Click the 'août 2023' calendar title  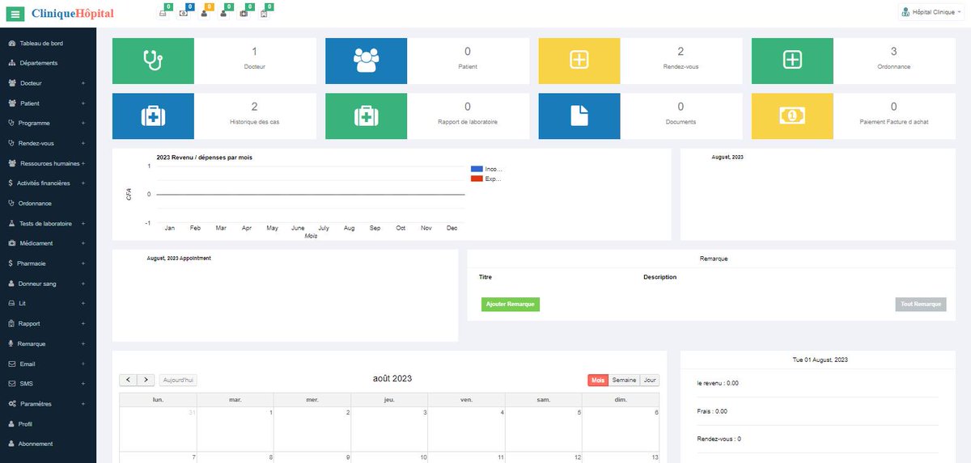392,379
